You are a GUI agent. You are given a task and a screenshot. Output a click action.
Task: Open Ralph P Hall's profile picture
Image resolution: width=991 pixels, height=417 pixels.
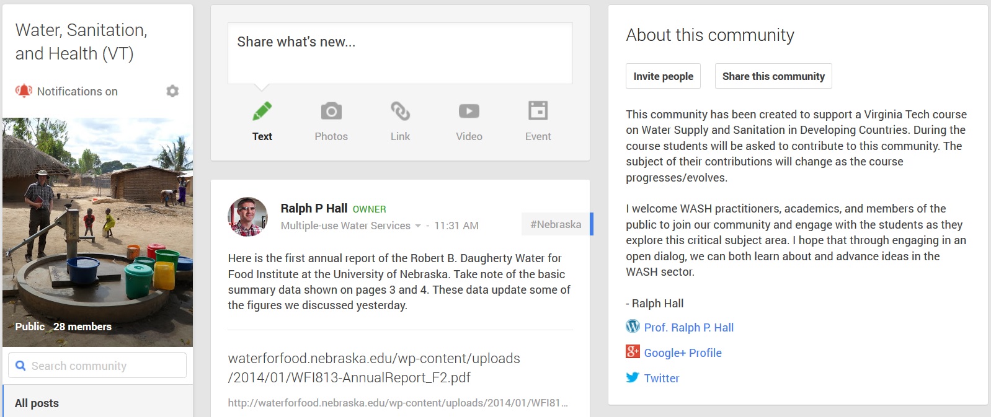(248, 217)
